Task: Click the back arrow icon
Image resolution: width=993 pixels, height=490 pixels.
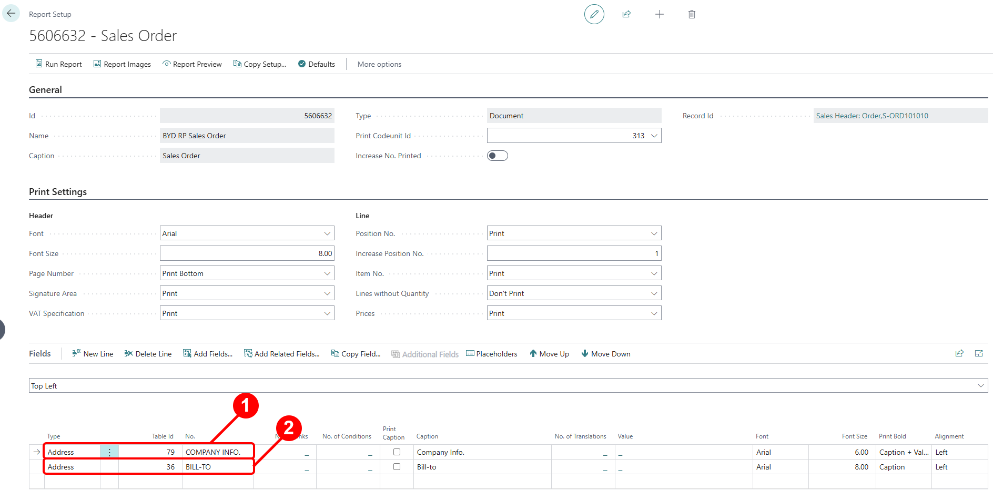Action: 11,14
